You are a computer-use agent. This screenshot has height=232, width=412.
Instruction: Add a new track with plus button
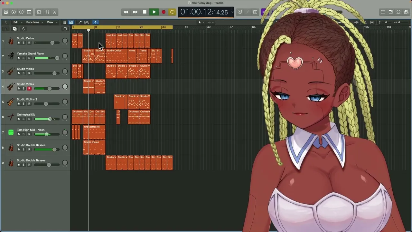[x=6, y=29]
